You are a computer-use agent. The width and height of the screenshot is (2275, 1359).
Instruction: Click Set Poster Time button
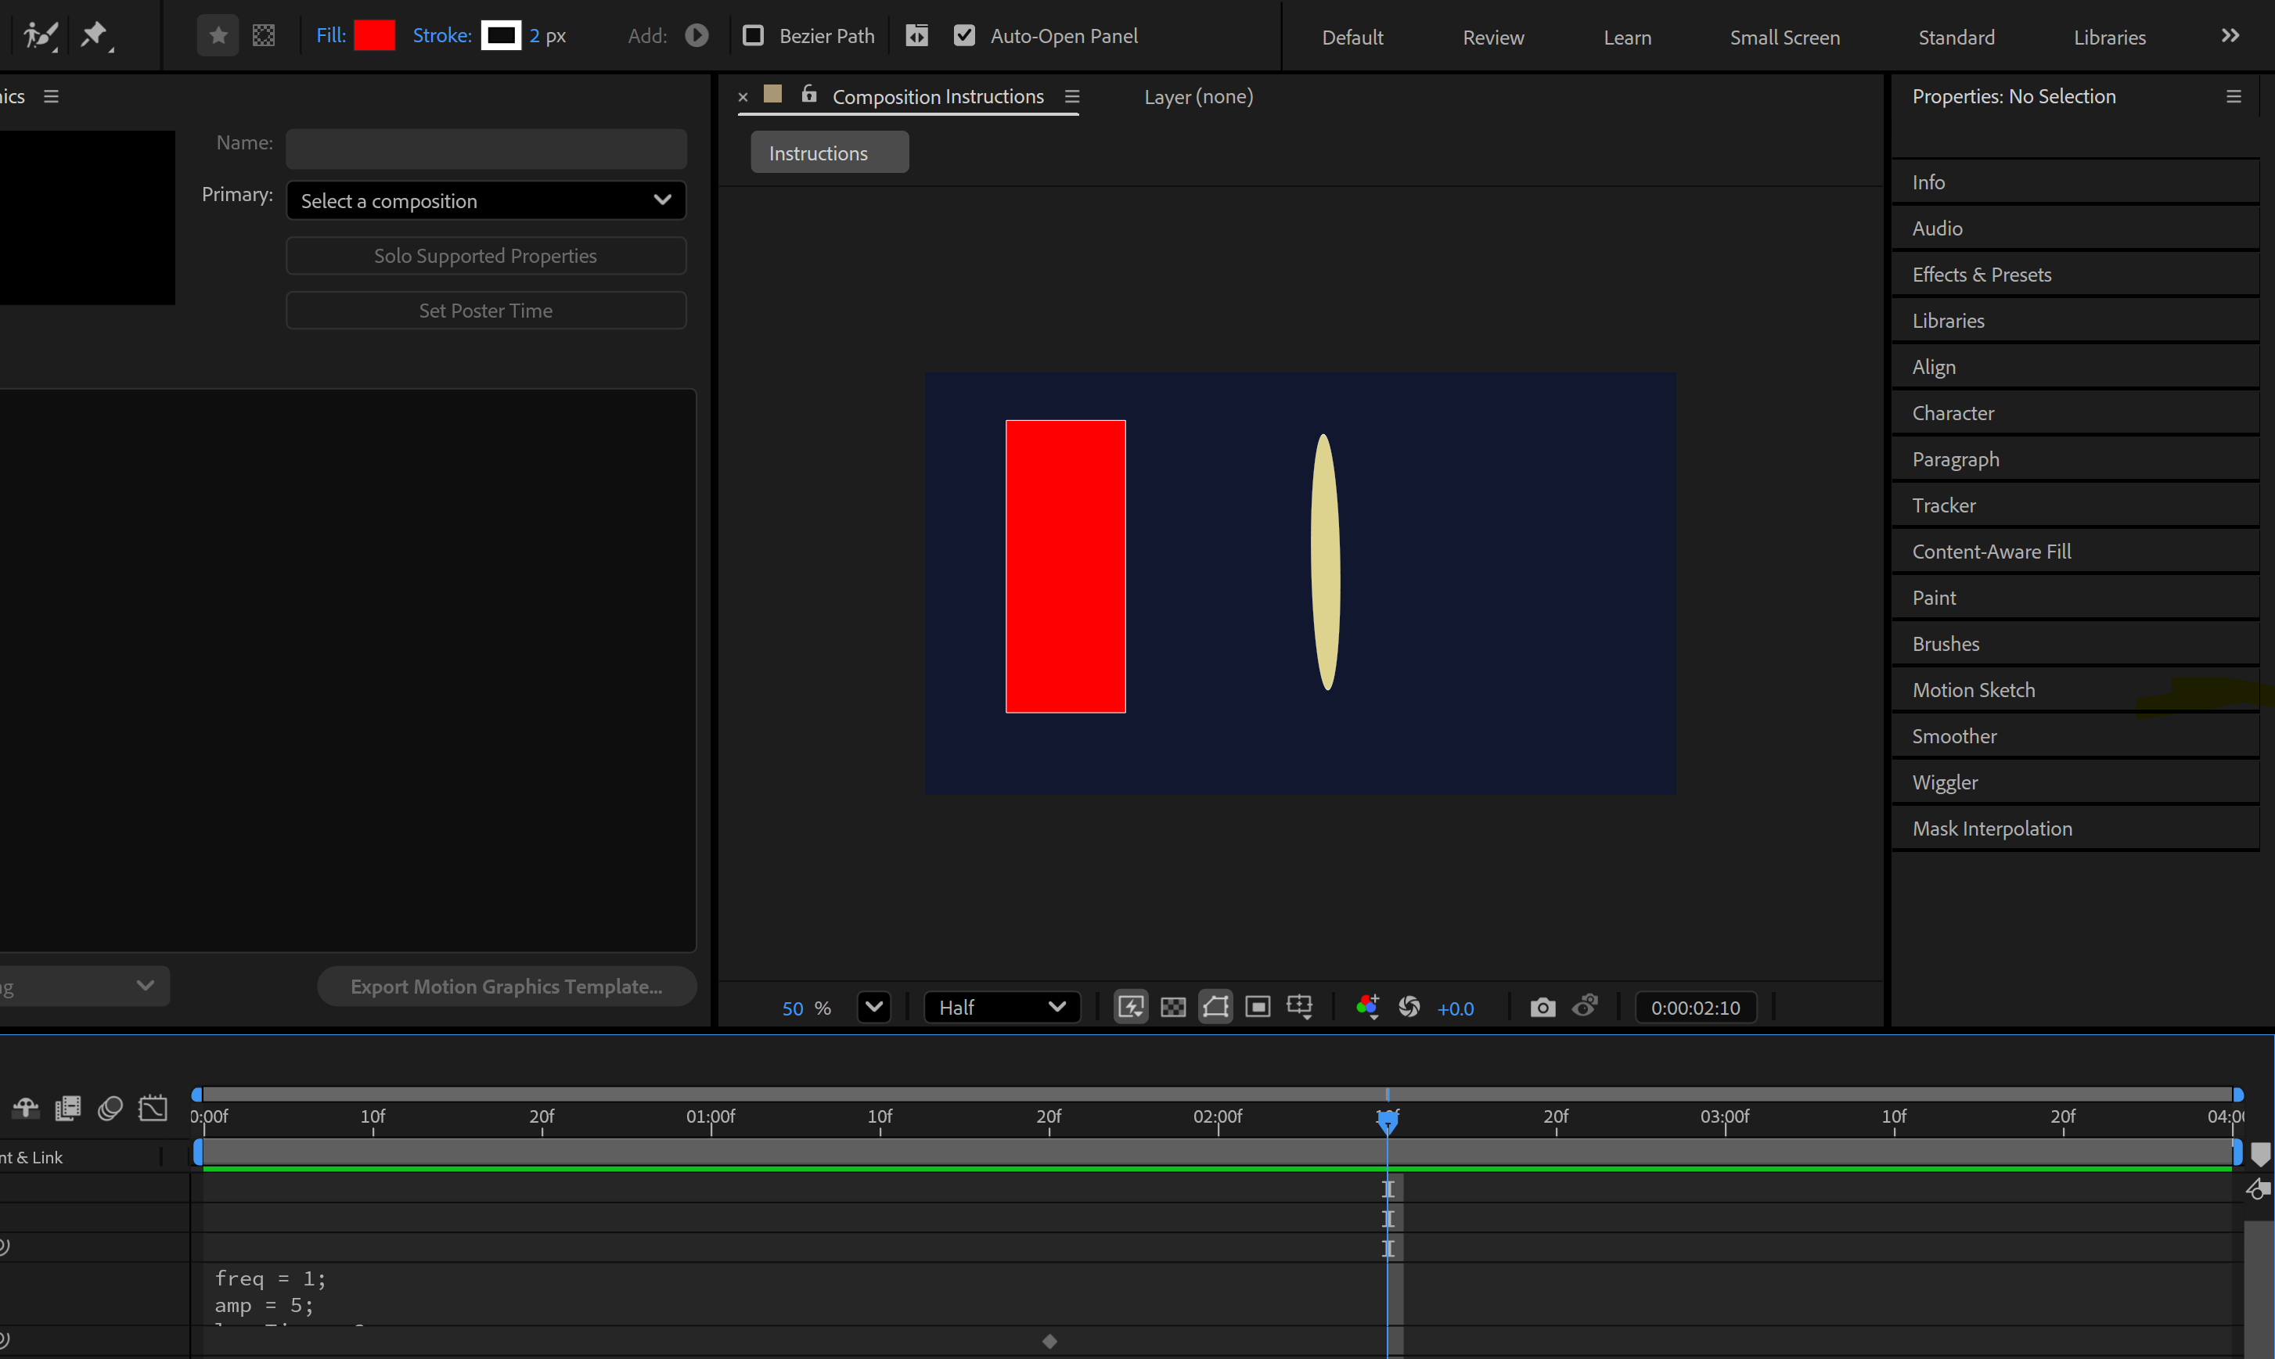(486, 311)
